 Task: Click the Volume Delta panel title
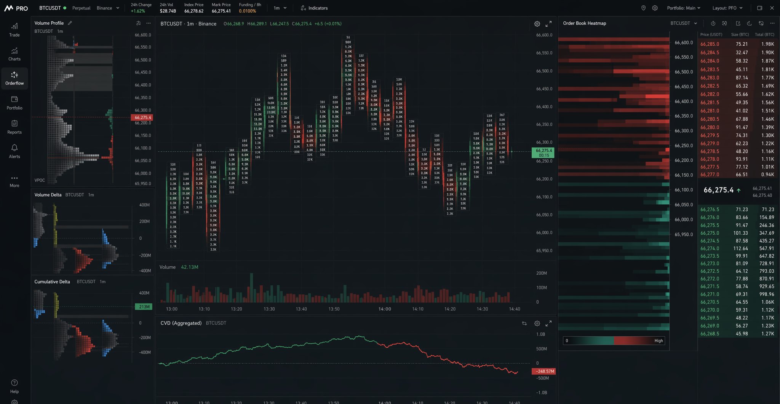[48, 195]
